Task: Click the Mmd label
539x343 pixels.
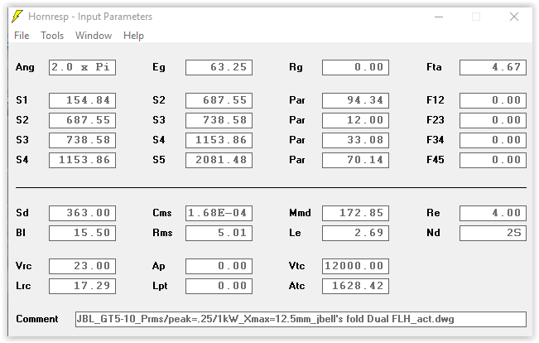Action: coord(300,213)
